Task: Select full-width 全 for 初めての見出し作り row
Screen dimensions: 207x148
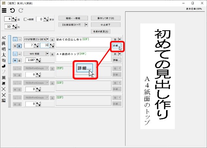Action: point(19,46)
